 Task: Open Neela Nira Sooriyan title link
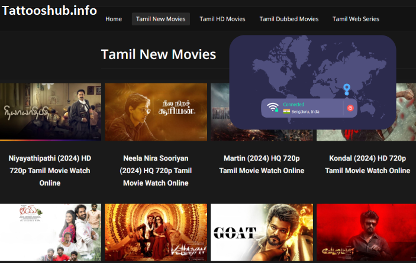(156, 171)
